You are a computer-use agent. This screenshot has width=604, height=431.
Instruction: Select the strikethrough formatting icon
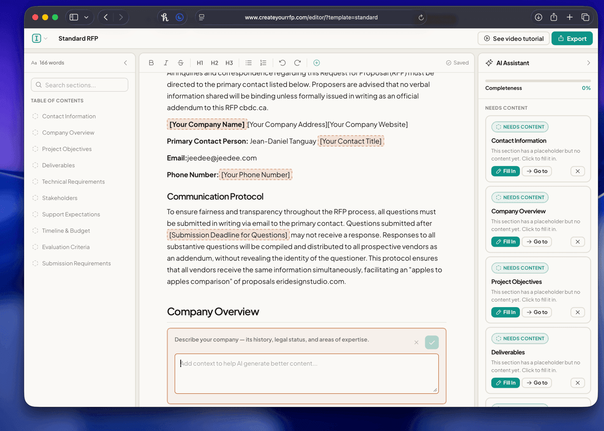point(181,62)
